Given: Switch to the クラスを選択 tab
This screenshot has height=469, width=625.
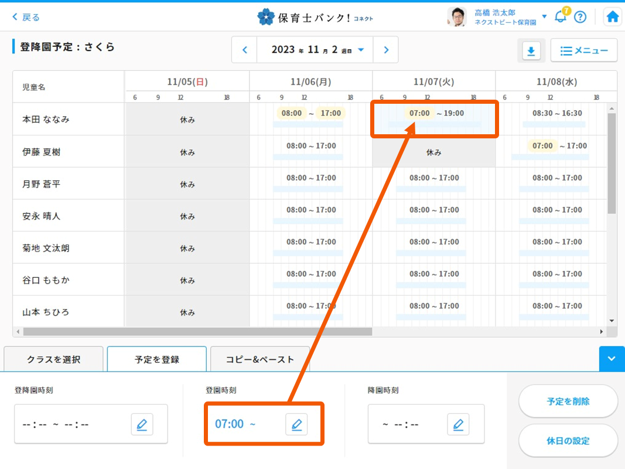Looking at the screenshot, I should click(x=53, y=359).
